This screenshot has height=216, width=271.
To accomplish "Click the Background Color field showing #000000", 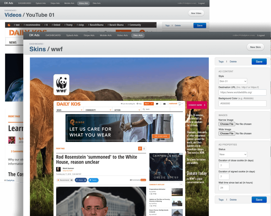I will point(242,103).
